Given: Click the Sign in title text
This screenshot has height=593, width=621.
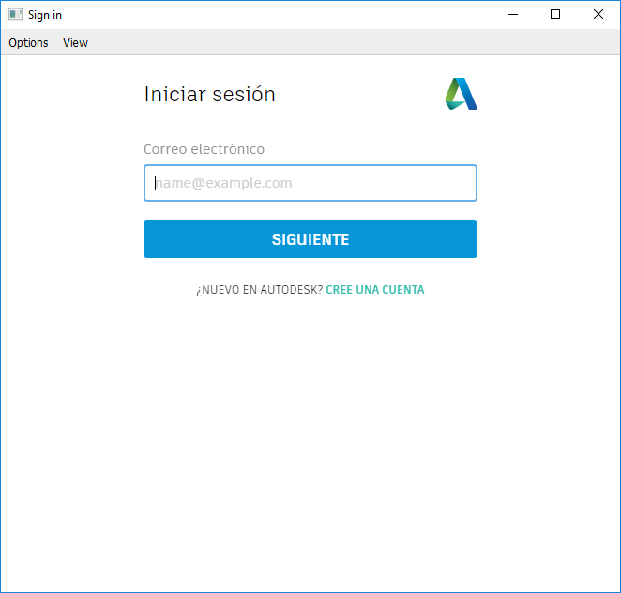Looking at the screenshot, I should [x=45, y=15].
